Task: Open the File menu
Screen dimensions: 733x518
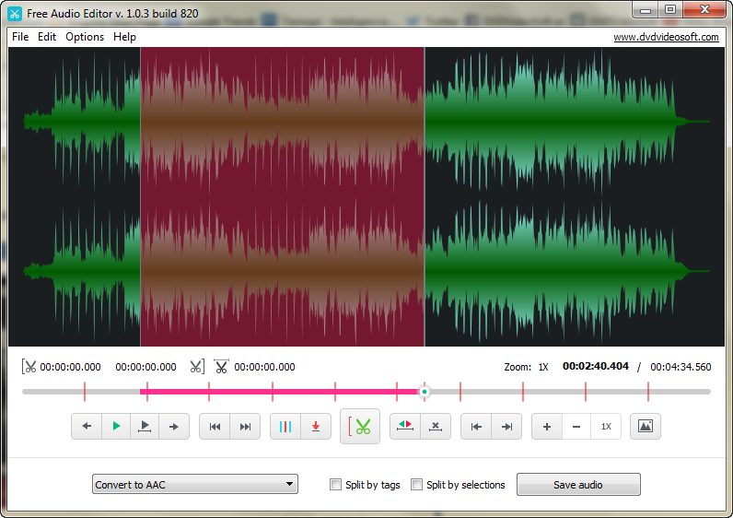Action: point(20,37)
